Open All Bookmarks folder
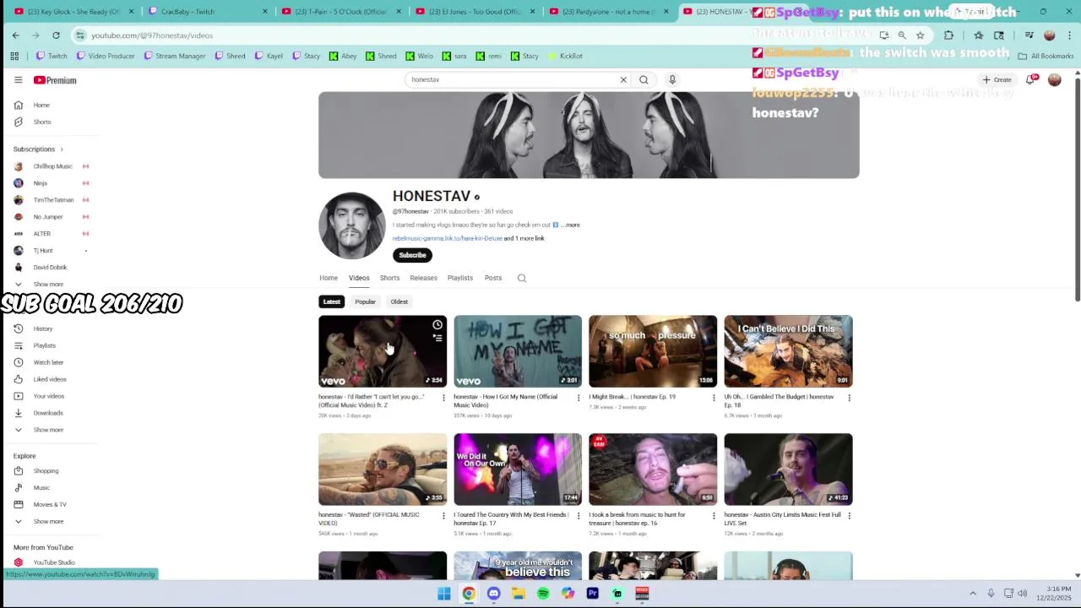 click(x=1046, y=56)
